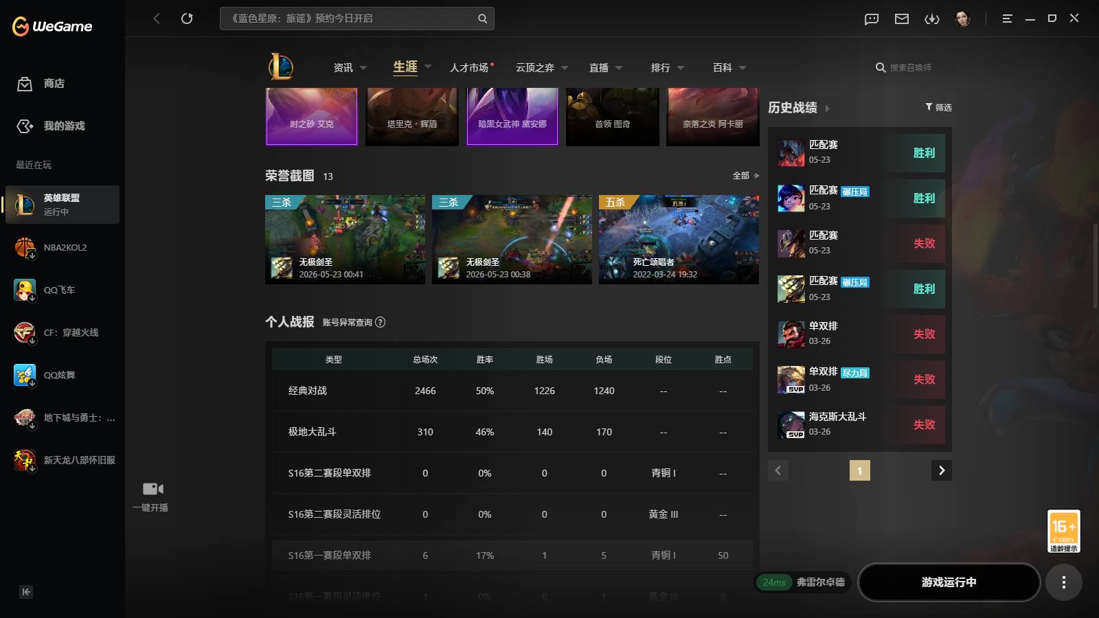This screenshot has height=618, width=1099.
Task: Select QQ炫舞 in the game list
Action: (x=63, y=375)
